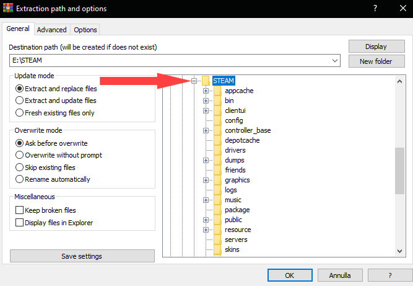
Task: Click the clientui folder icon
Action: pos(217,110)
